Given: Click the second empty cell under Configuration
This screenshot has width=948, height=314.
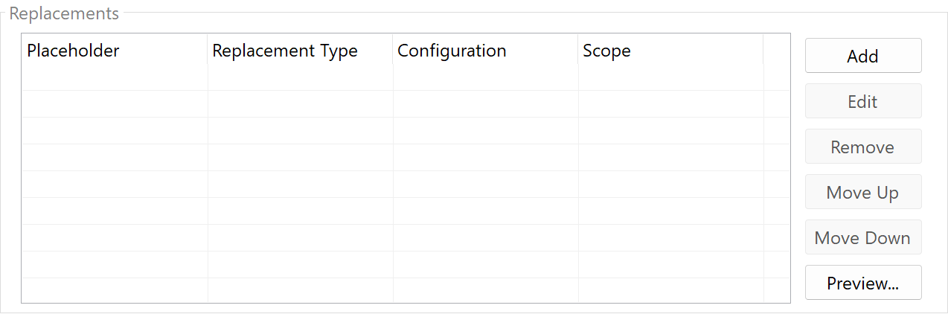Looking at the screenshot, I should (485, 104).
